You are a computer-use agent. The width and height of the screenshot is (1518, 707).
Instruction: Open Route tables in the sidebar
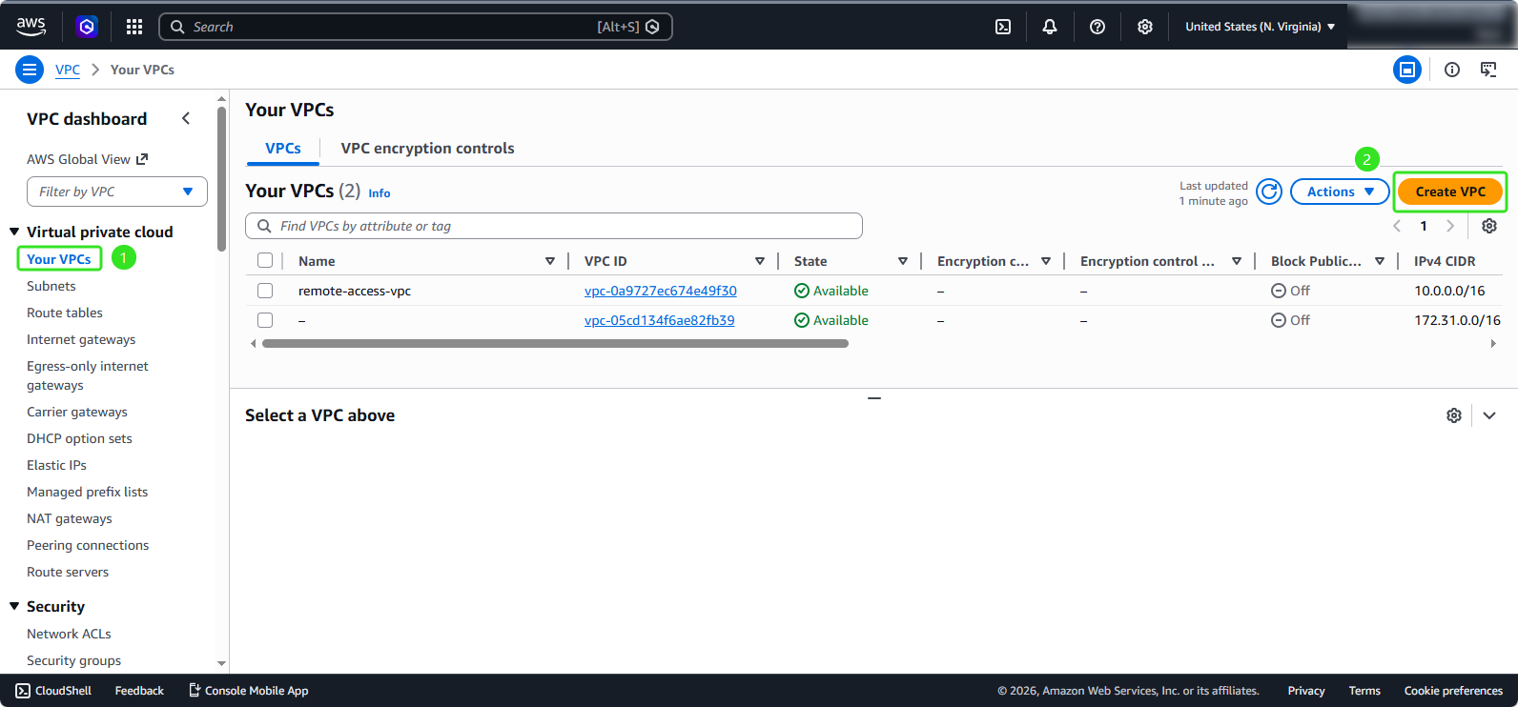[x=65, y=313]
